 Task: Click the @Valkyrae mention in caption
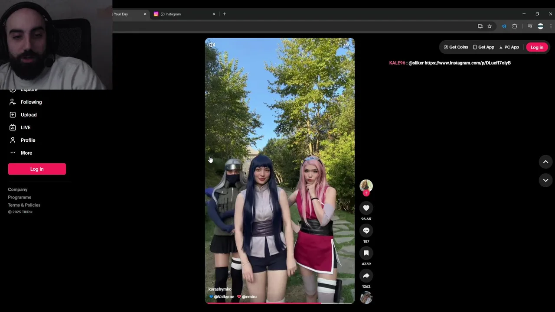coord(224,297)
